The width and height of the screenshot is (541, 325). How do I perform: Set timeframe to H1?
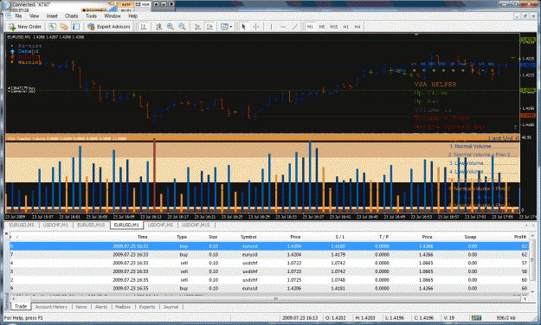(345, 27)
